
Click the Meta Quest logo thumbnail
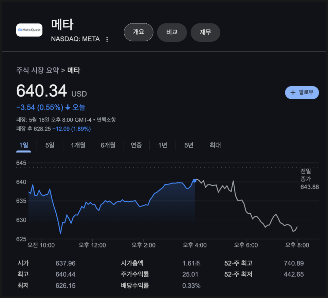(29, 30)
